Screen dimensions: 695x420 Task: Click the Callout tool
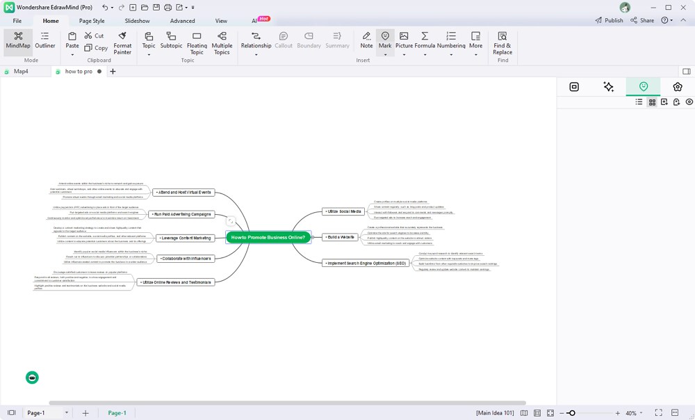(284, 40)
